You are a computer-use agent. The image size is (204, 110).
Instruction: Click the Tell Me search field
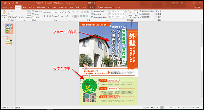109,8
